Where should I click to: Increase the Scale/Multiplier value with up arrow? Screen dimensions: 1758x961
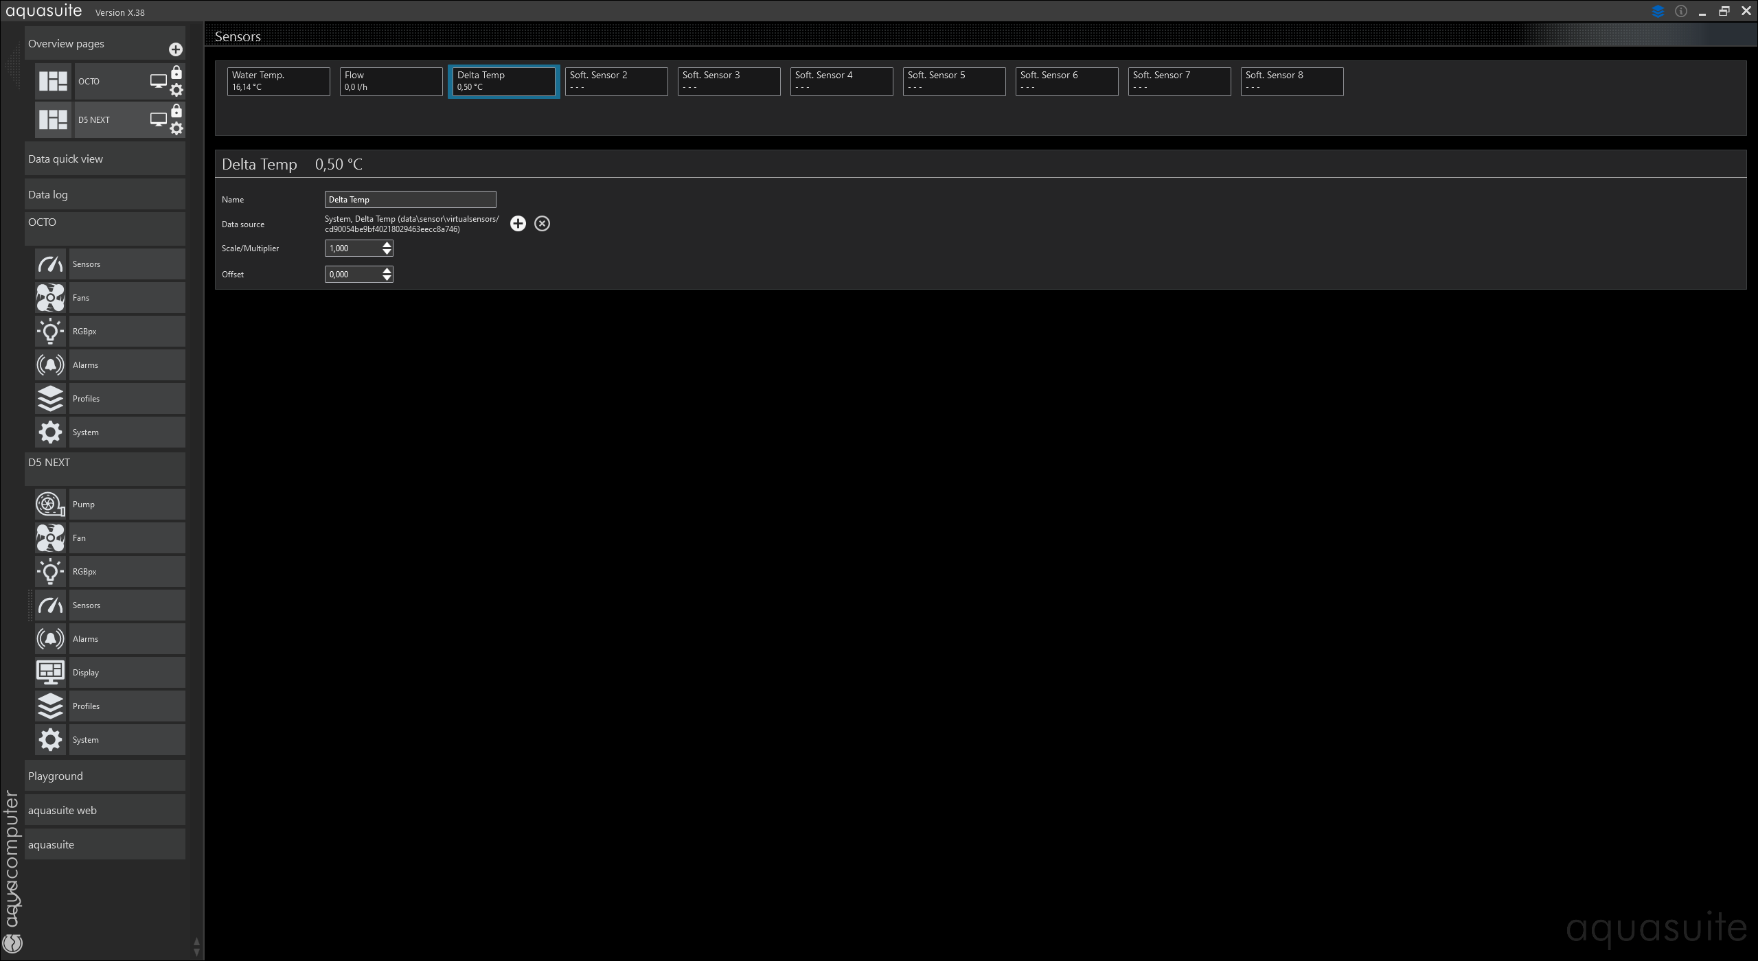pos(387,244)
